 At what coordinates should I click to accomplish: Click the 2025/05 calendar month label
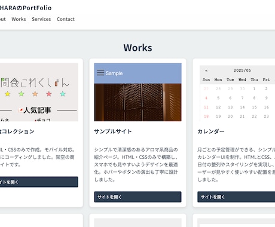coord(242,70)
